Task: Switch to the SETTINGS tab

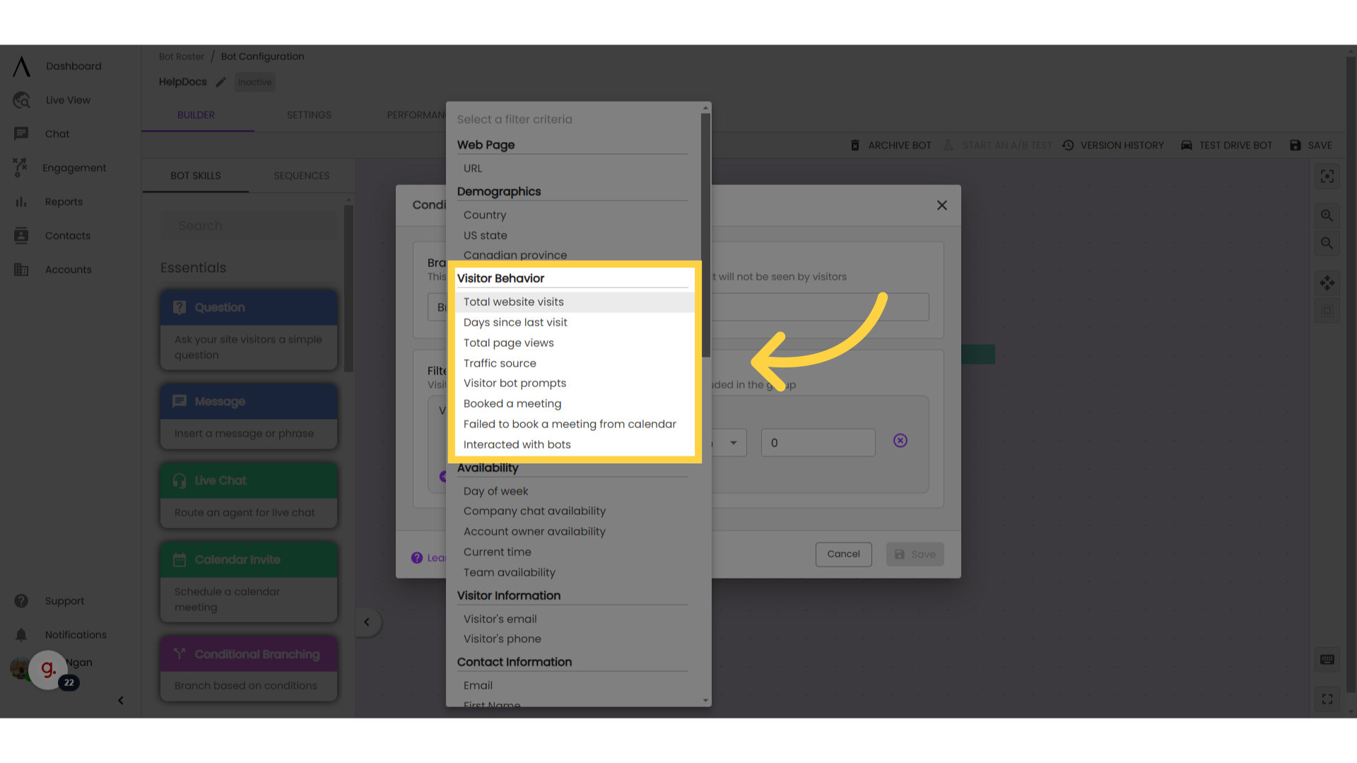Action: [x=310, y=114]
